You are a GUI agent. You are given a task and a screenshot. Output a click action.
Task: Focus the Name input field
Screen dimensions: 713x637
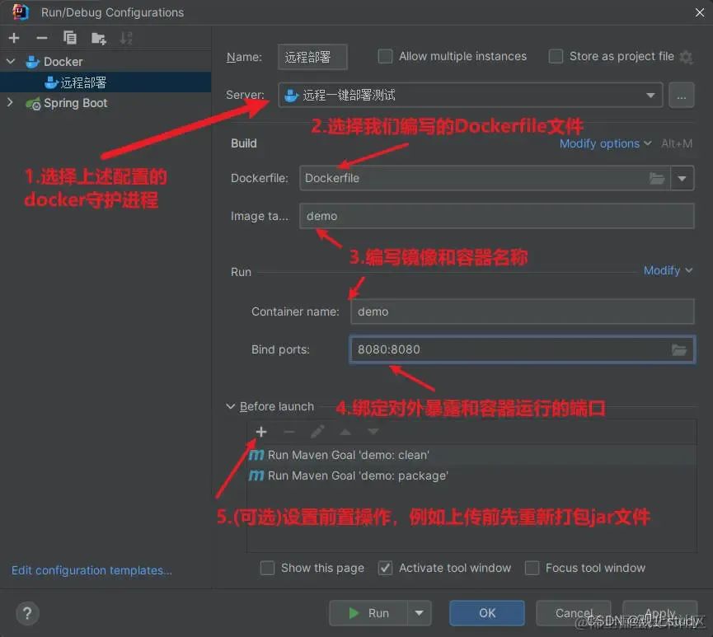(x=312, y=57)
